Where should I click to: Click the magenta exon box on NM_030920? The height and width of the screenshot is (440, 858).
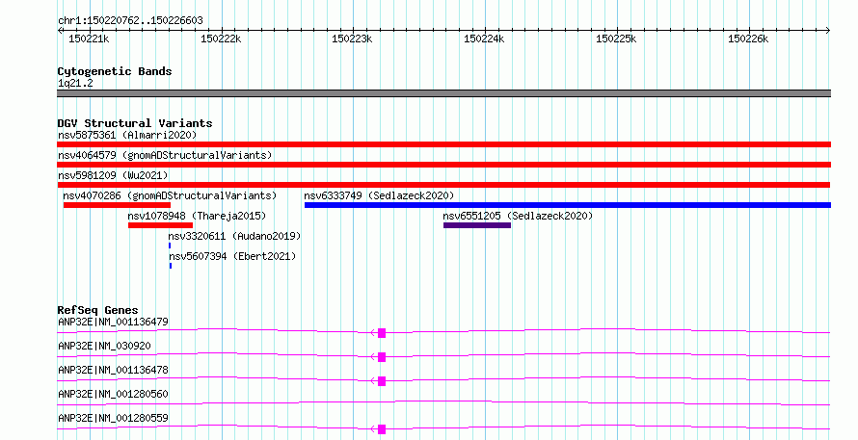382,357
